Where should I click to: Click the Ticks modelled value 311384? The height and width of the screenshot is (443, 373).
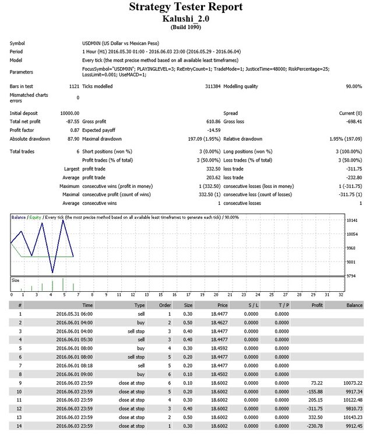coord(213,86)
